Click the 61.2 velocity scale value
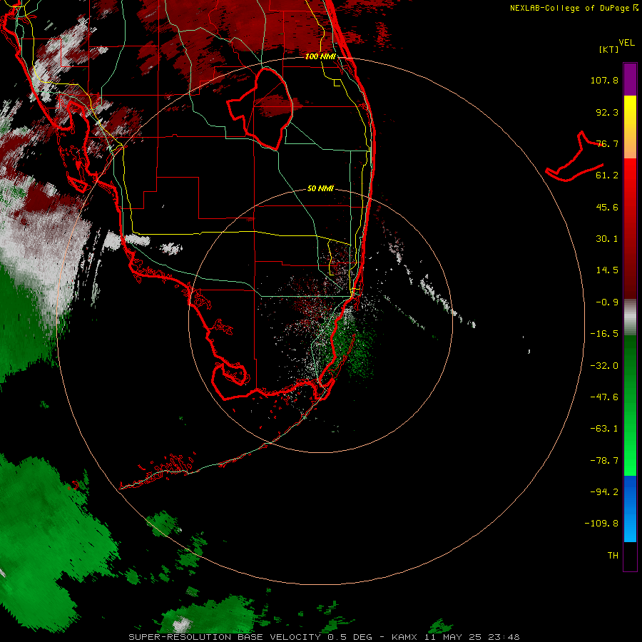 pyautogui.click(x=607, y=175)
